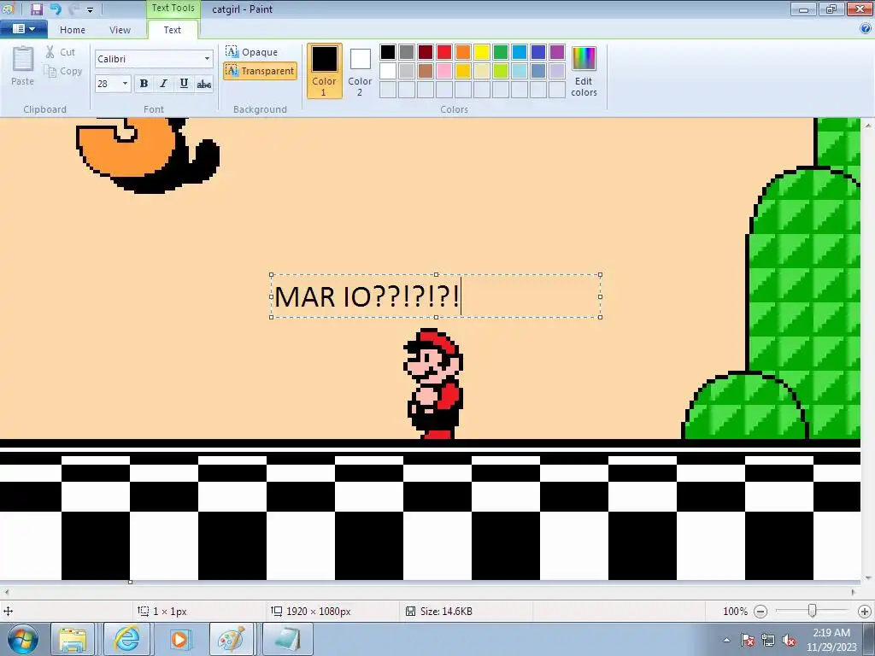
Task: Click the Mario sprite on canvas
Action: 433,384
